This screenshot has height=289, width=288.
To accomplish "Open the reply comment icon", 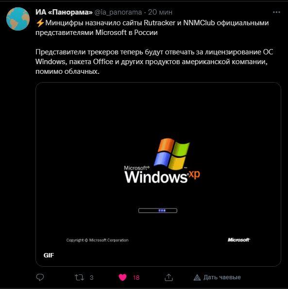I will 40,277.
